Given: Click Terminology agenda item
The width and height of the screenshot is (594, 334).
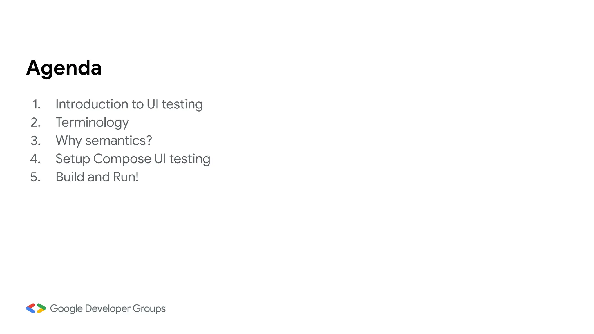Looking at the screenshot, I should tap(92, 122).
